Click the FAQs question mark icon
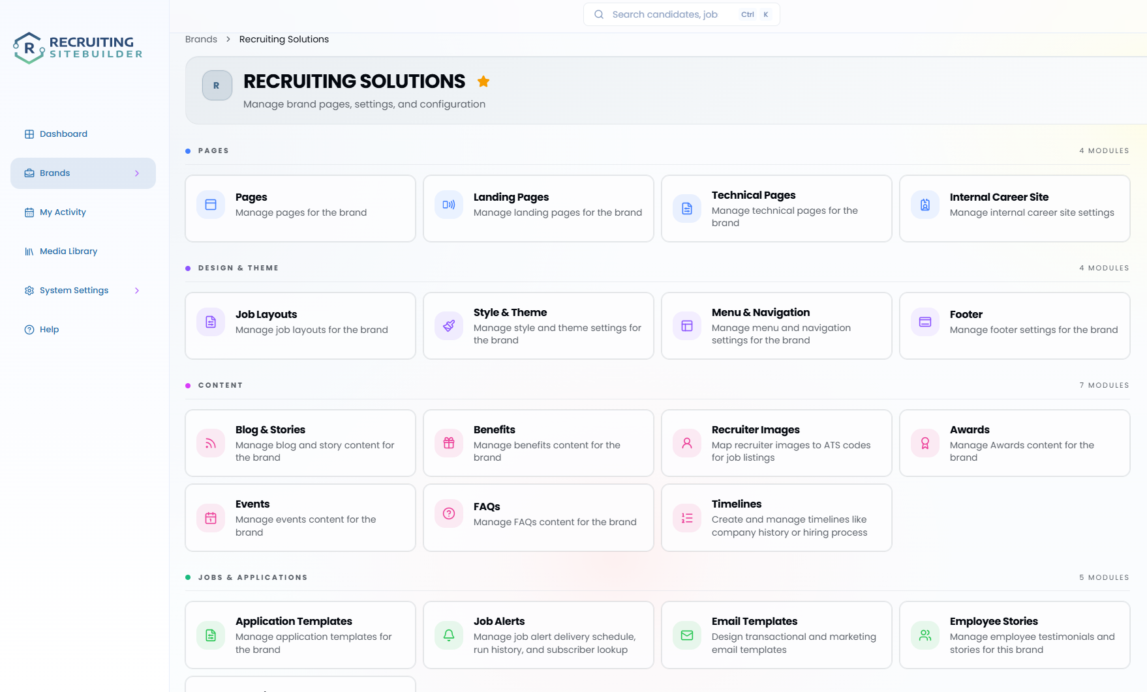Viewport: 1147px width, 692px height. coord(449,513)
